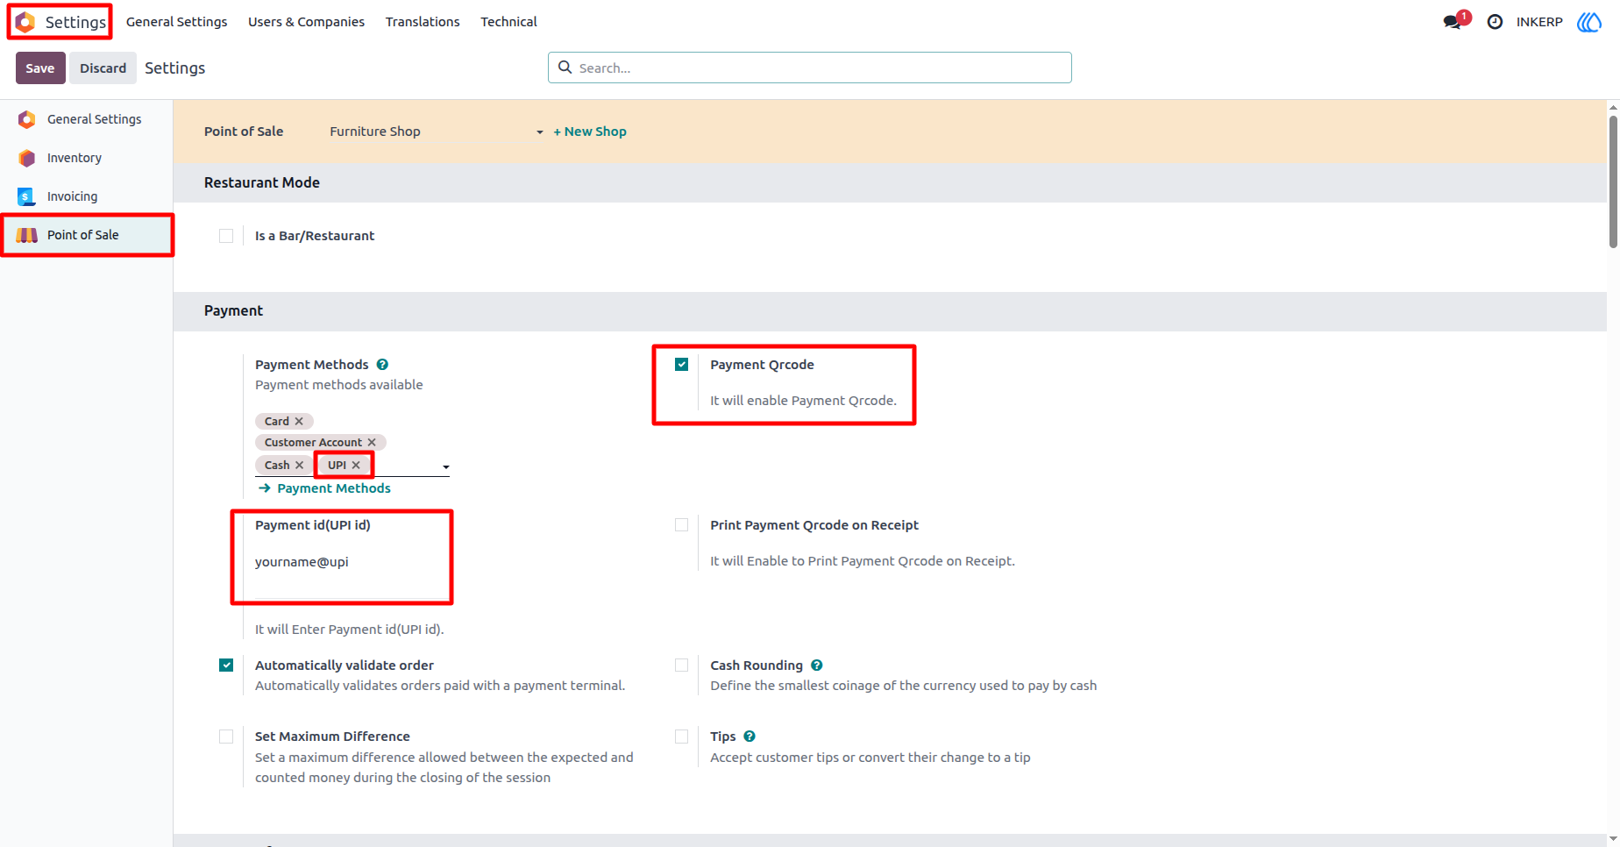Click the INKERP company name
The width and height of the screenshot is (1620, 847).
point(1539,22)
